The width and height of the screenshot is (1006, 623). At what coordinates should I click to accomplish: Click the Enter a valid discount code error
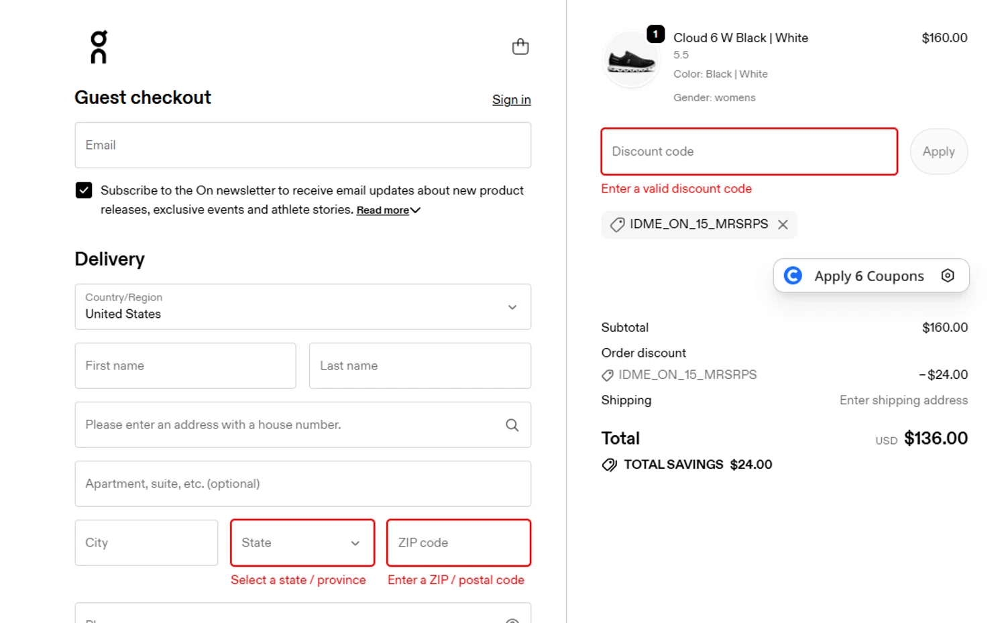point(676,189)
